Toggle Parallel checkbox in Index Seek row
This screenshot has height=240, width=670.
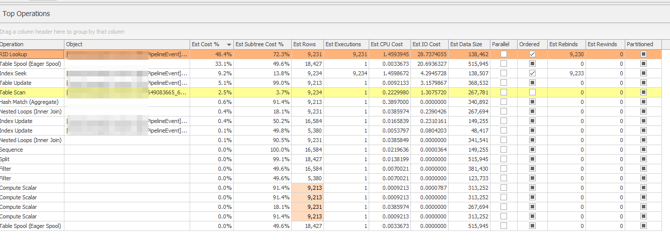click(504, 73)
